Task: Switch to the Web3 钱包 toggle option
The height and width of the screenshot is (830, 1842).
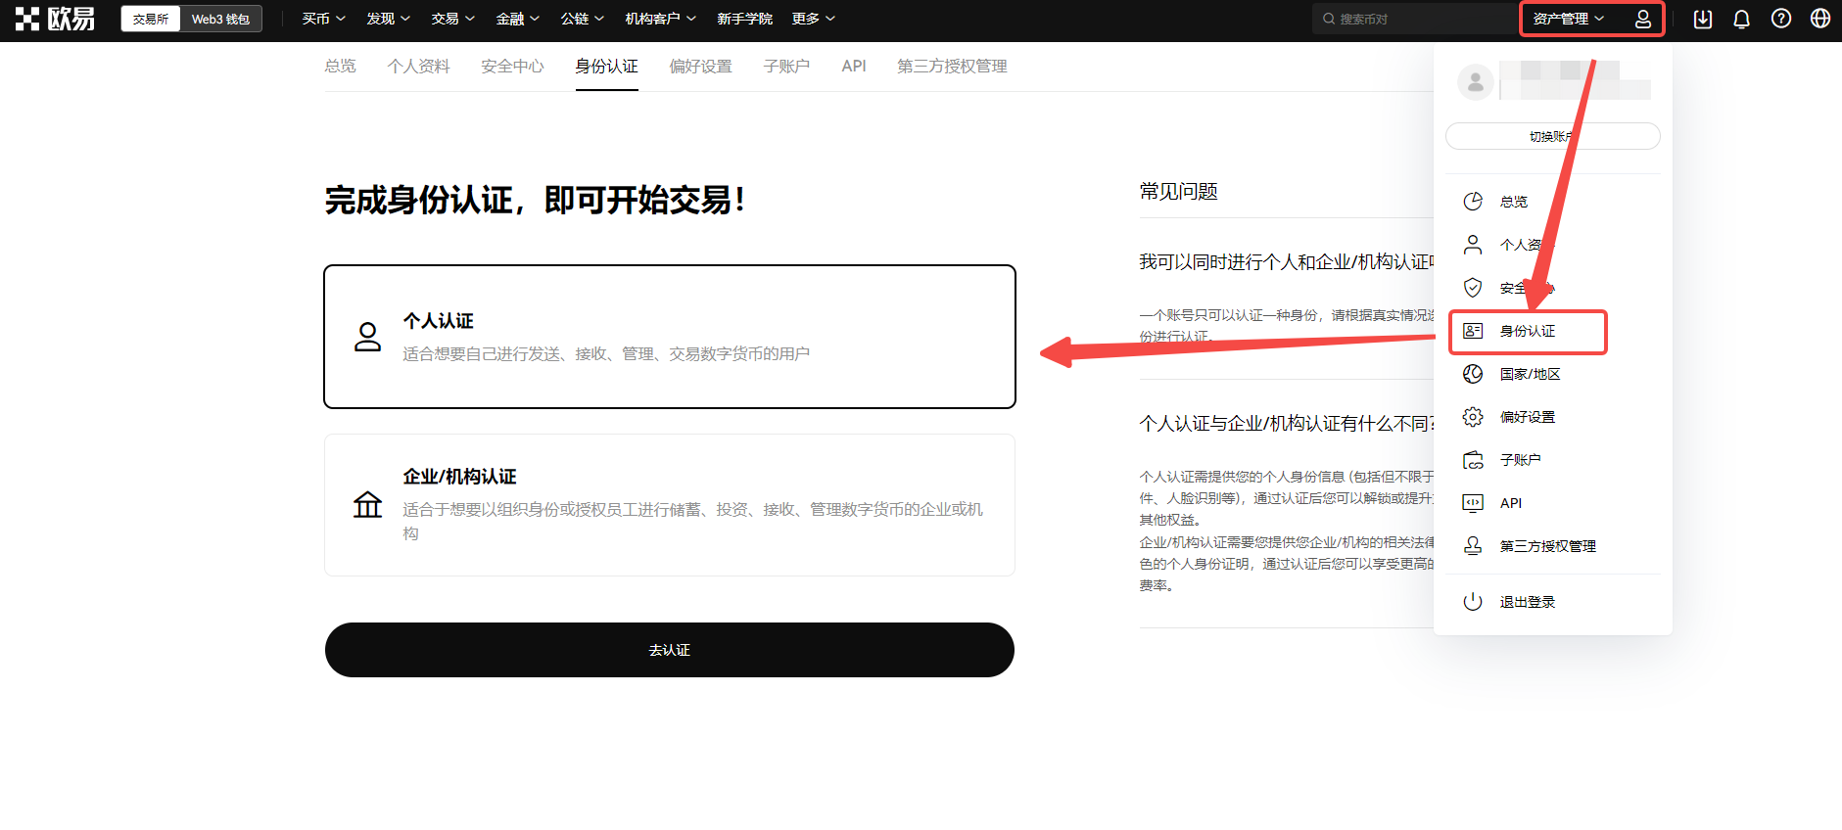Action: coord(220,19)
